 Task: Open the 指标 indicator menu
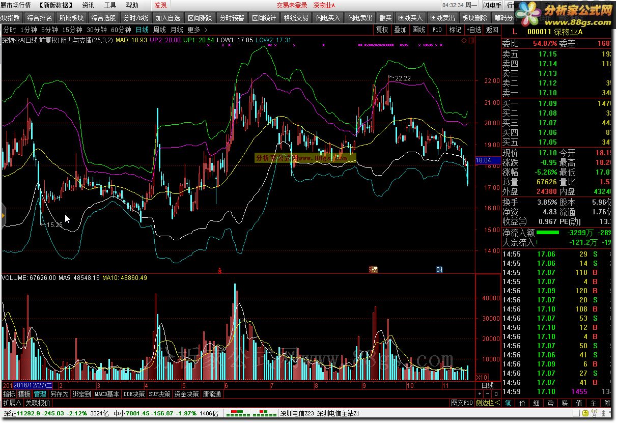point(9,394)
